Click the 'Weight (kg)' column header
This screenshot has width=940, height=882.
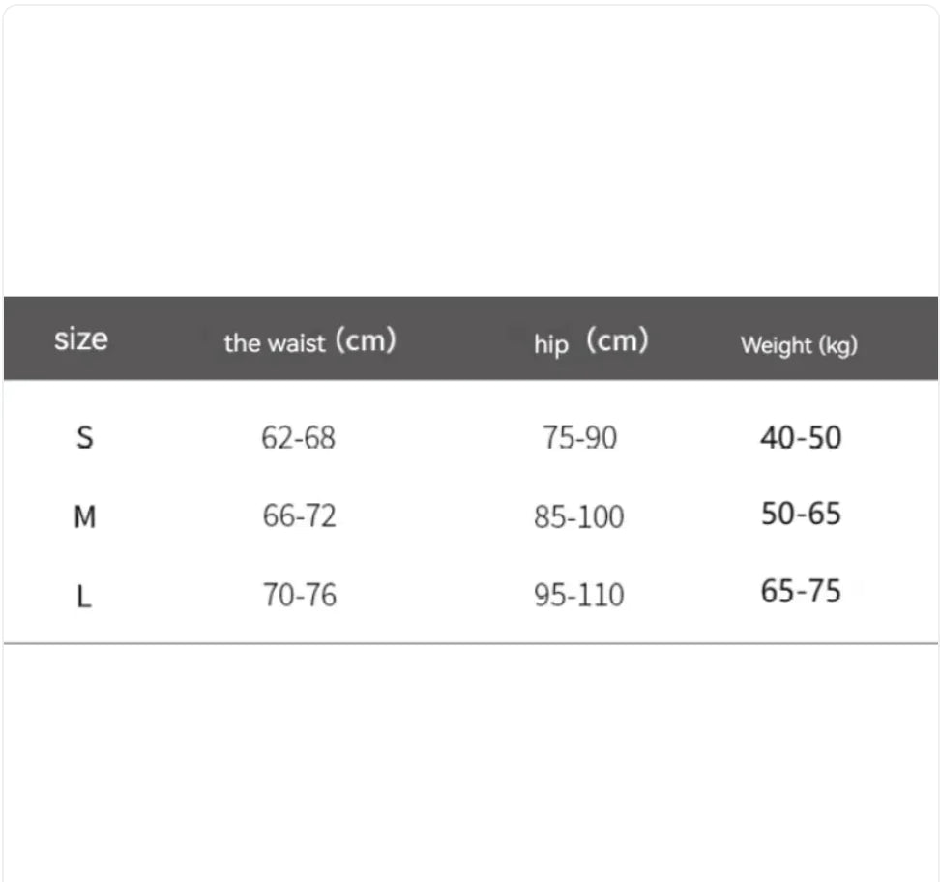coord(799,345)
